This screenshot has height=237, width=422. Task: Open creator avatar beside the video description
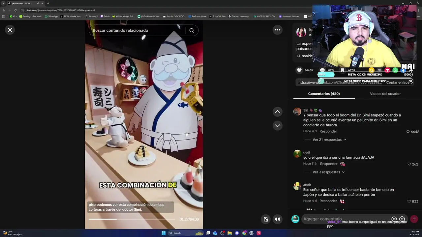[x=301, y=32]
